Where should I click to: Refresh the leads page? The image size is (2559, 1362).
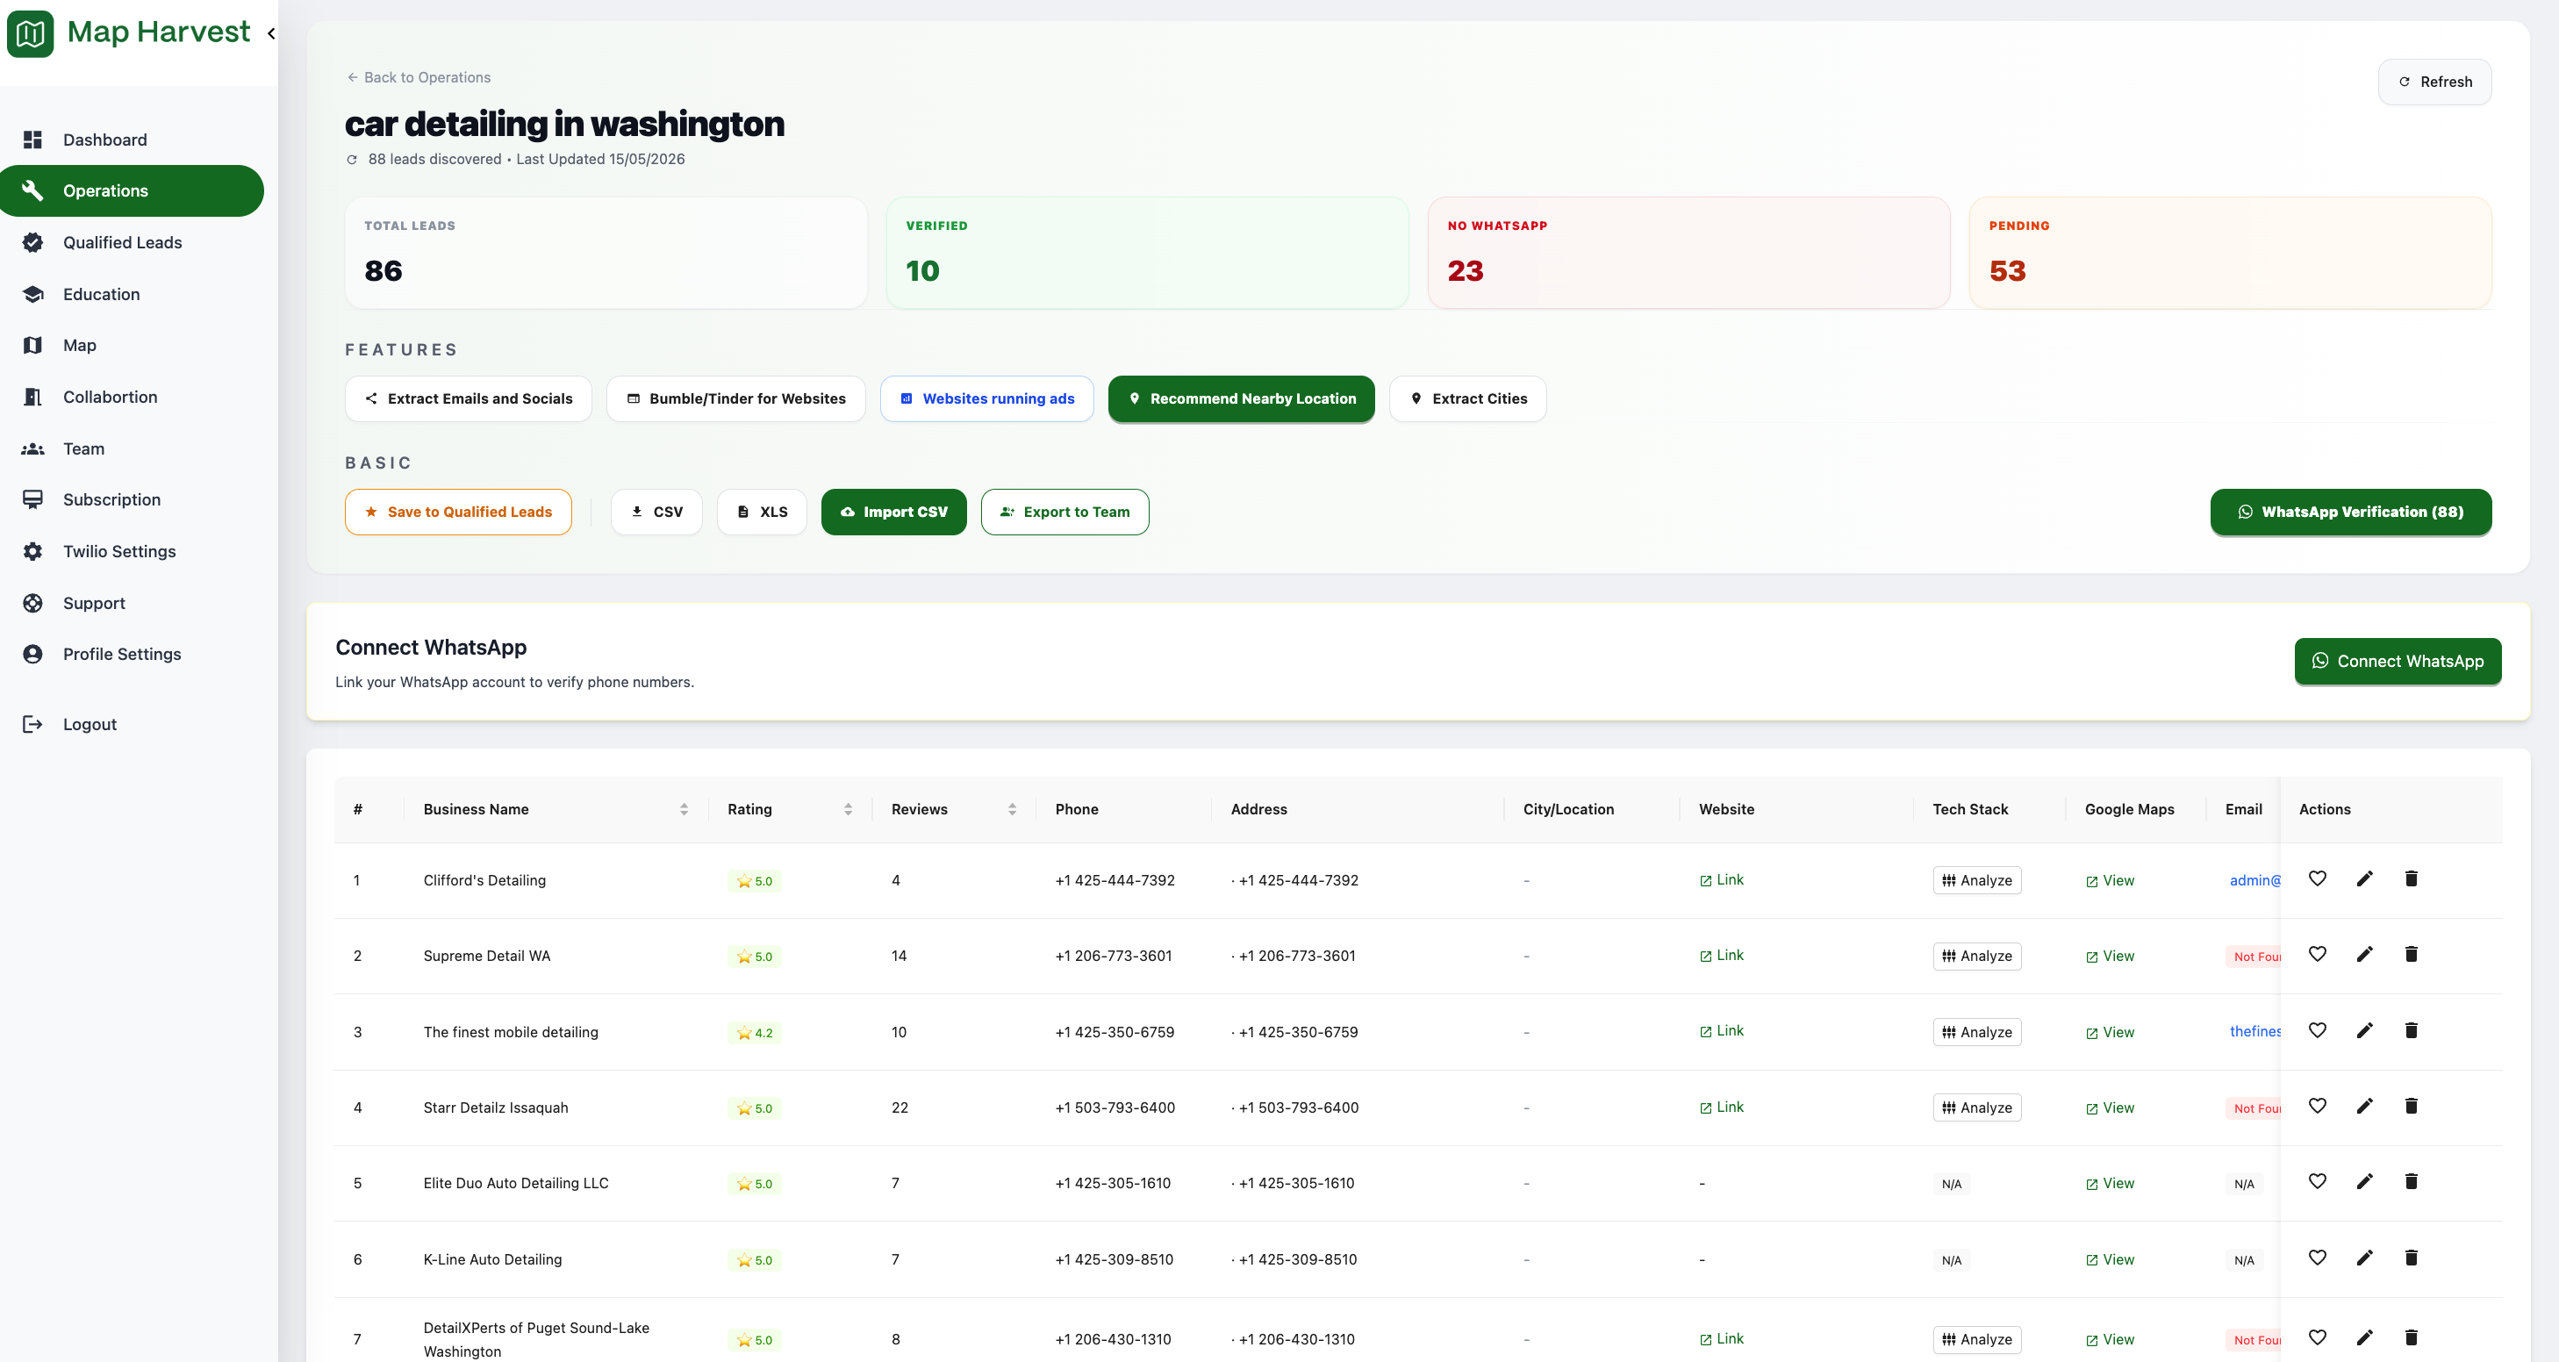click(2434, 82)
